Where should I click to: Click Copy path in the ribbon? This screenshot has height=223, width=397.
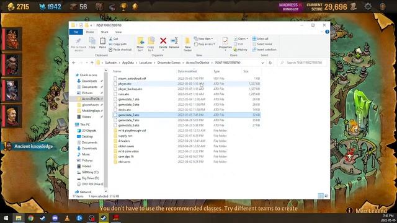(x=118, y=44)
